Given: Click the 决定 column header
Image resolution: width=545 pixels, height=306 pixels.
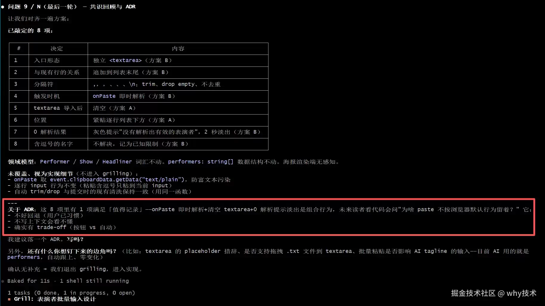Looking at the screenshot, I should [57, 49].
